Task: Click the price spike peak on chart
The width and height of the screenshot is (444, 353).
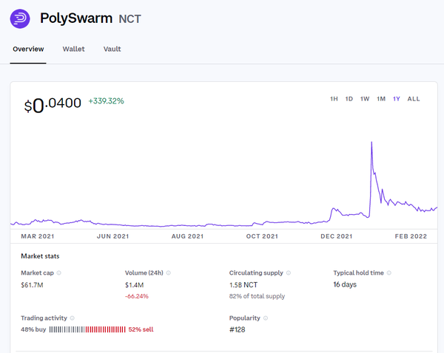Action: pyautogui.click(x=371, y=143)
